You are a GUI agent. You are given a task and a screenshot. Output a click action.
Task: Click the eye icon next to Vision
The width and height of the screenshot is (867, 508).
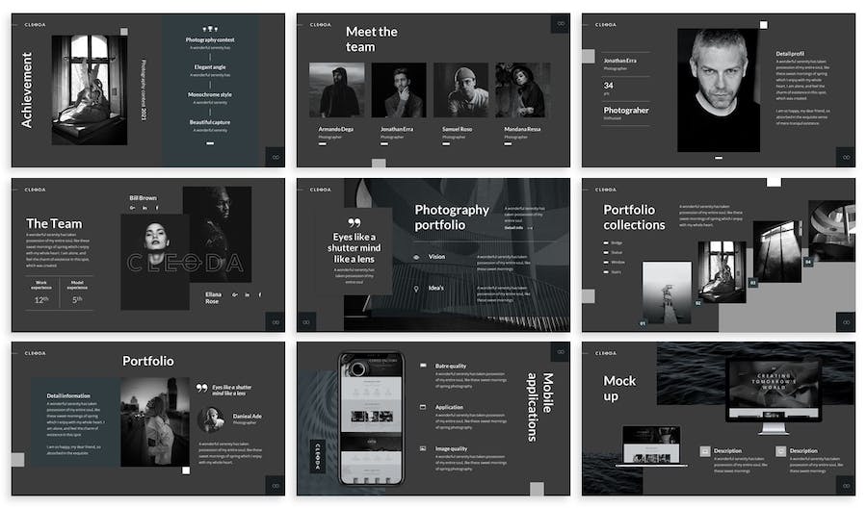click(416, 257)
